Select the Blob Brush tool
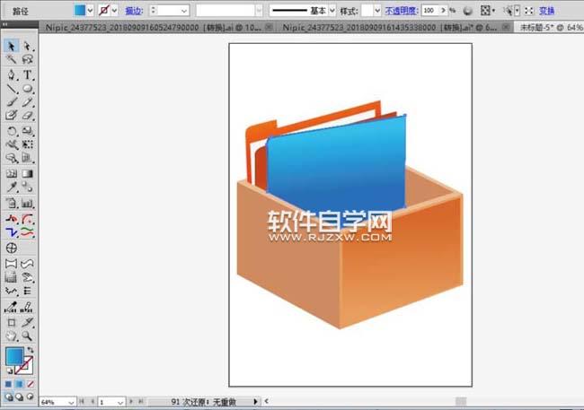Viewport: 584px width, 410px height. pos(11,116)
